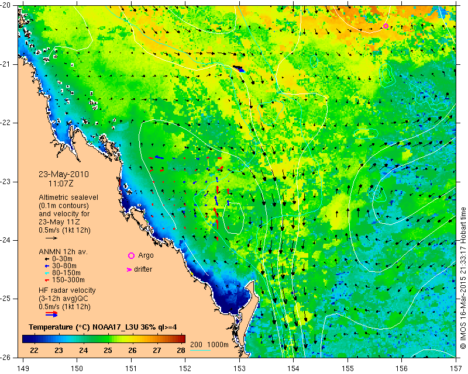Click the latitude axis label '-25'
Image resolution: width=468 pixels, height=374 pixels.
5,299
